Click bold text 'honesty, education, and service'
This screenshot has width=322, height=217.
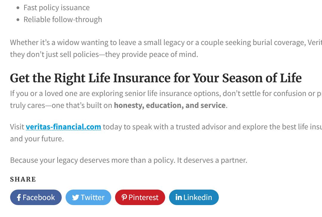tap(169, 106)
